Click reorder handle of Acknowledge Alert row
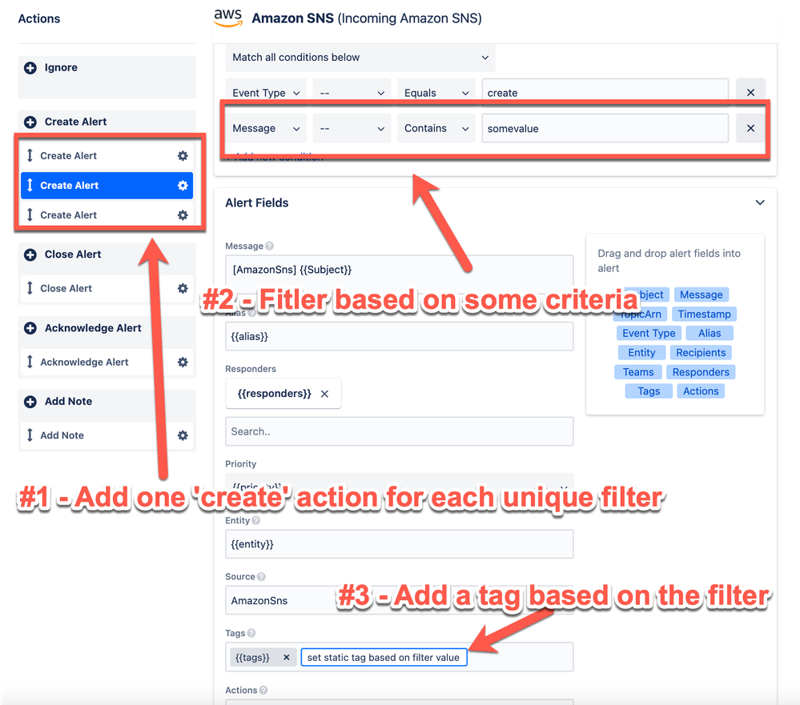This screenshot has width=800, height=705. 30,362
